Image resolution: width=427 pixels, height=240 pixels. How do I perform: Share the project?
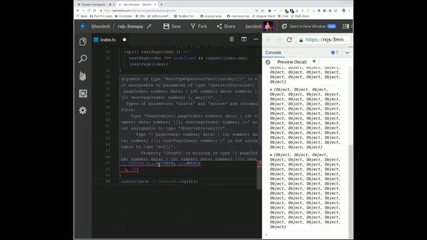(226, 27)
